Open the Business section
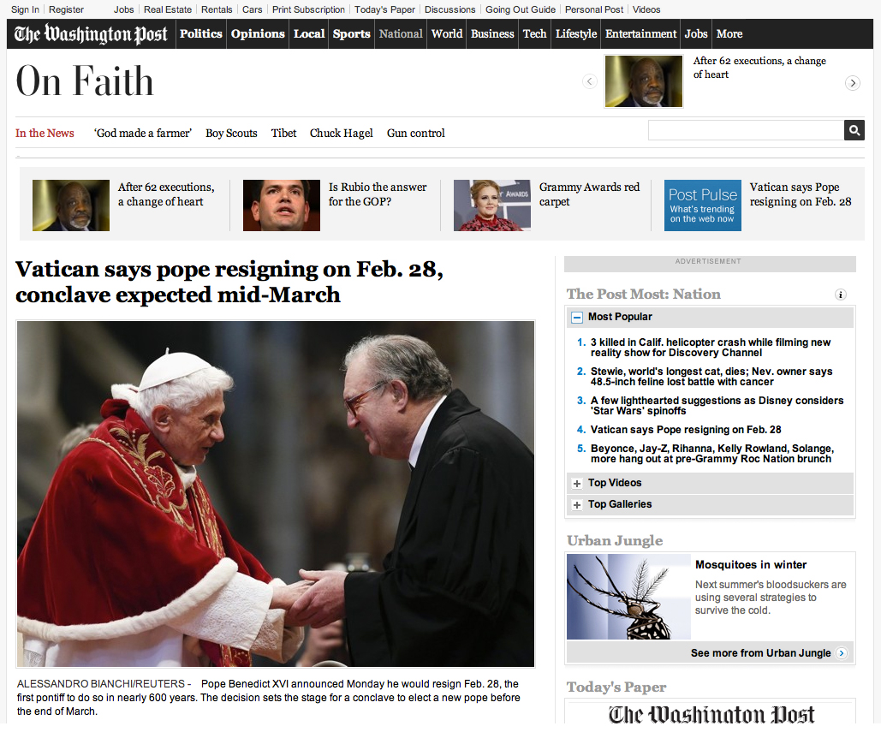This screenshot has width=881, height=738. pos(492,33)
